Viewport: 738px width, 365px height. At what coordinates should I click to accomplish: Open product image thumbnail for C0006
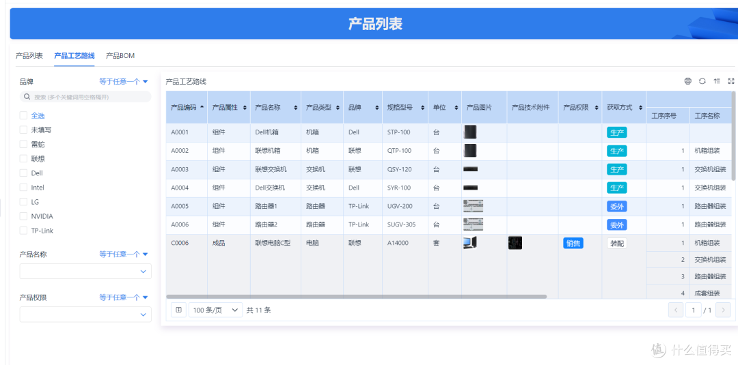[x=469, y=242]
